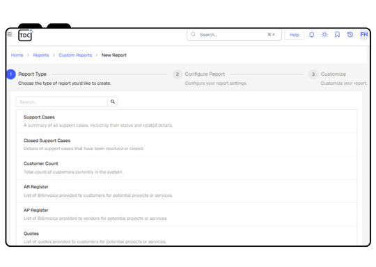The width and height of the screenshot is (376, 267).
Task: Open the notifications bell
Action: click(311, 35)
